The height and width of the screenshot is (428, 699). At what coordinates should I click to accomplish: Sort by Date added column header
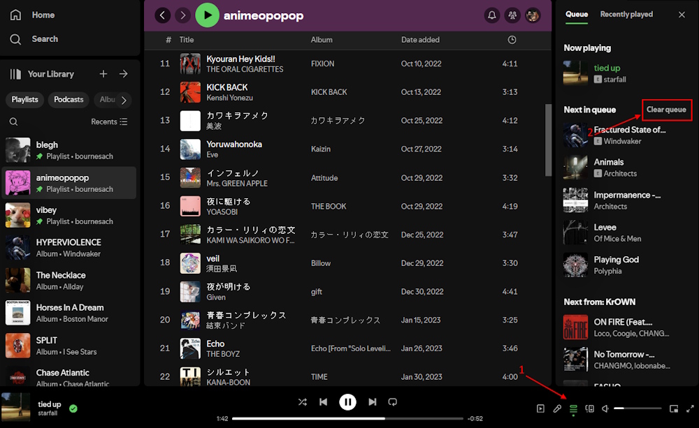(x=420, y=40)
